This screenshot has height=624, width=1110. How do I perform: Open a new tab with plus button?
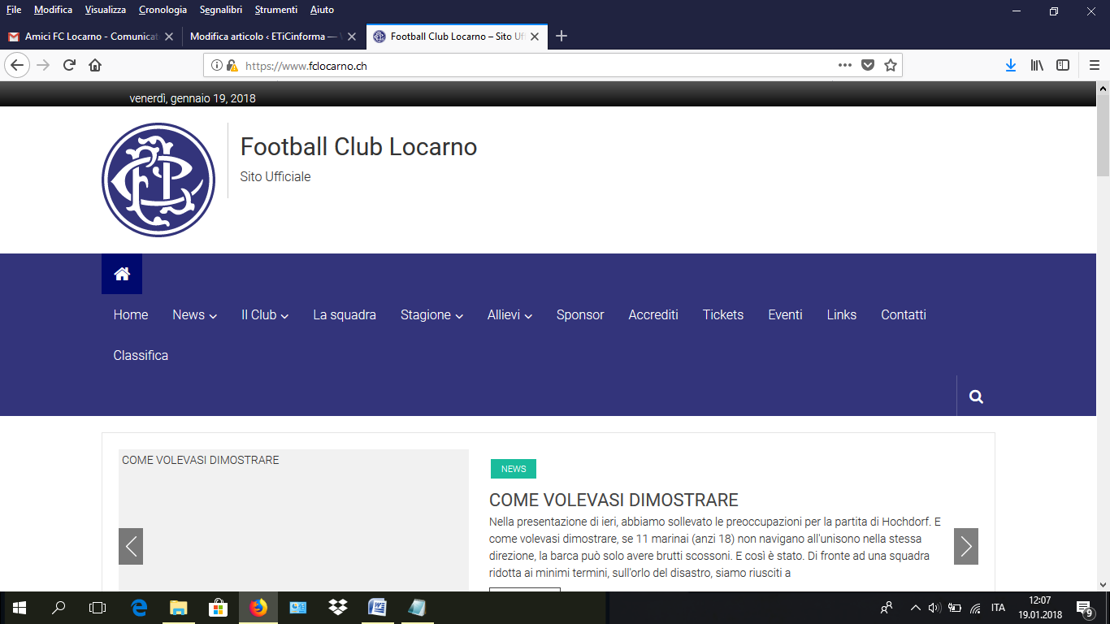[561, 36]
